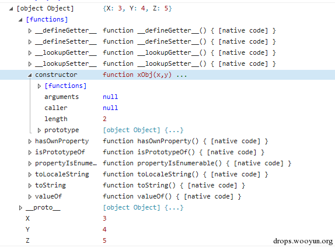The image size is (335, 248).
Task: Collapse the top [functions] group
Action: tap(20, 20)
